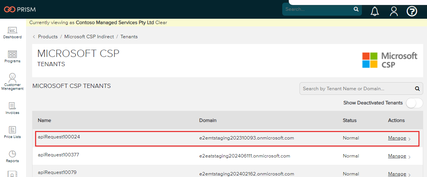Click chevron next to apiRequest100377 Manage
The width and height of the screenshot is (427, 177).
pos(409,157)
